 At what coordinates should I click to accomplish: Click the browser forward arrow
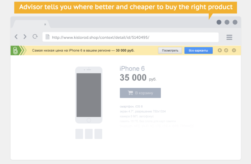tap(25, 37)
